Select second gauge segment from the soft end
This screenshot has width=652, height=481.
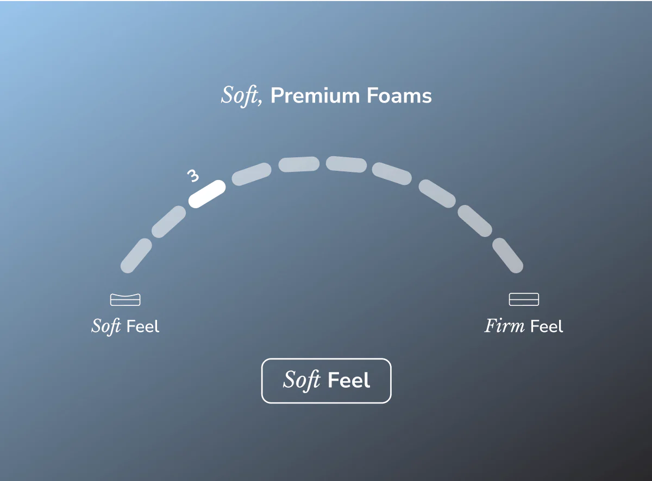point(168,222)
